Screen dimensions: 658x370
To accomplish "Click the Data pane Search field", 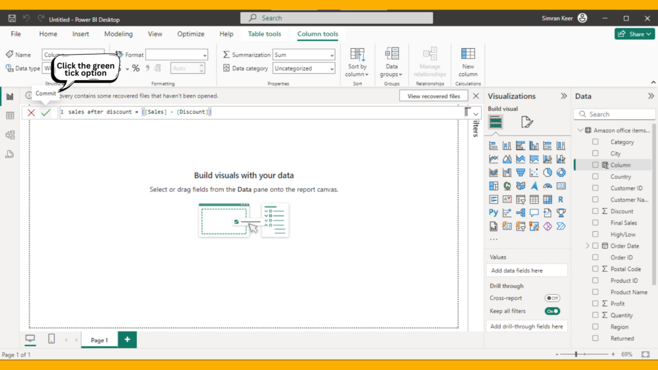I will pos(614,114).
